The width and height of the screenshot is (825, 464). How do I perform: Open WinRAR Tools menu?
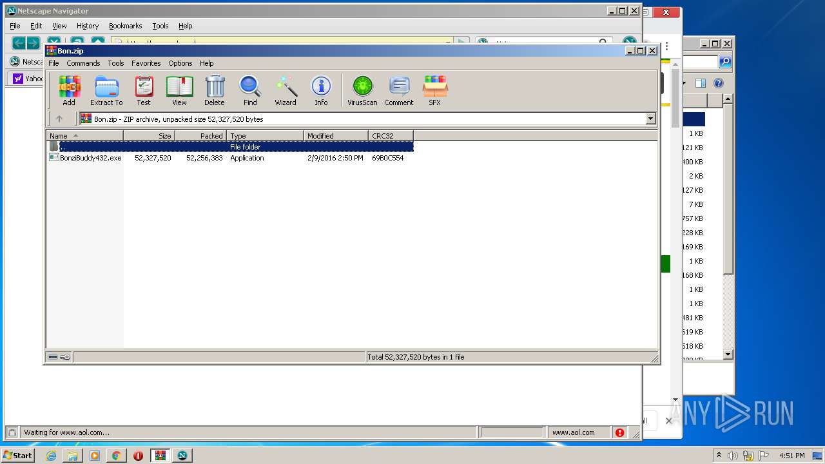point(116,63)
